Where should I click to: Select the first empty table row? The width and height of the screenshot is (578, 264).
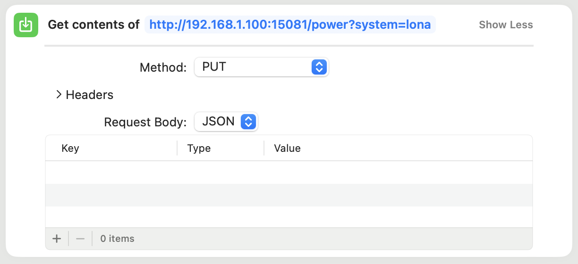point(289,172)
